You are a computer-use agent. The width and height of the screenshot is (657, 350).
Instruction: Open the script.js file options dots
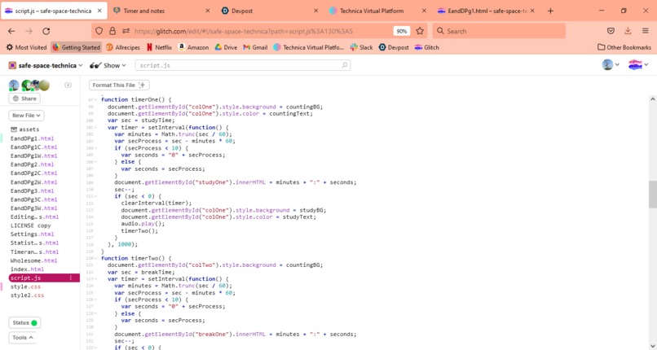71,278
